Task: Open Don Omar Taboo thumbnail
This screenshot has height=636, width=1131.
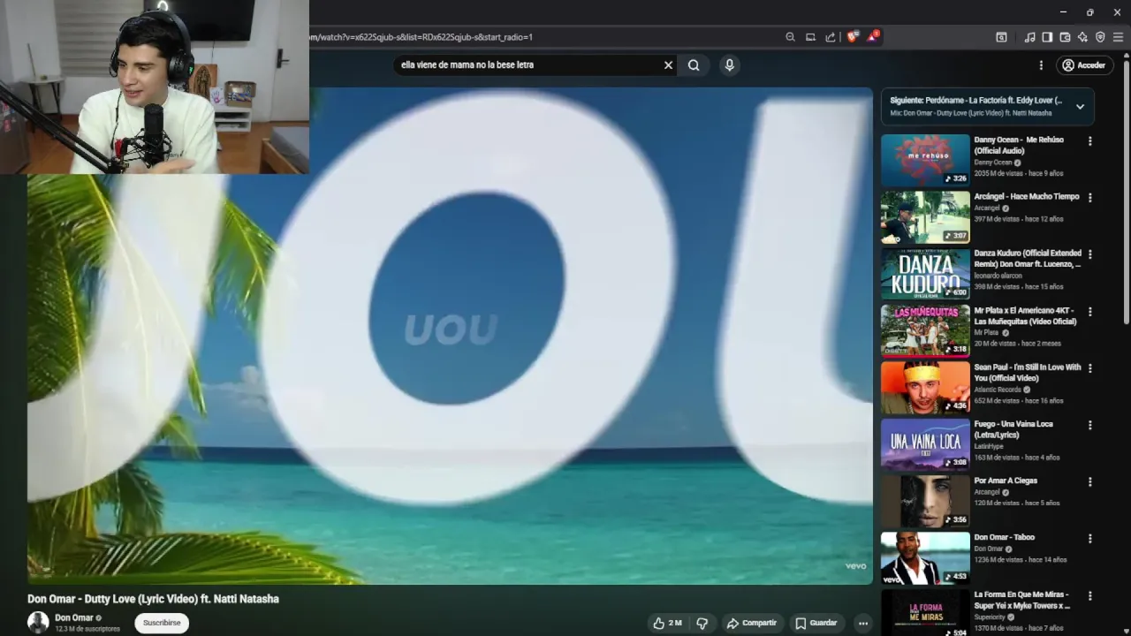Action: 925,558
